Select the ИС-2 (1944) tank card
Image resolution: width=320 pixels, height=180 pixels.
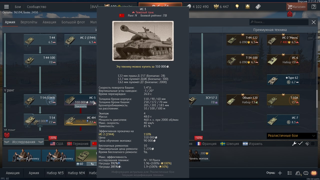coord(80,40)
